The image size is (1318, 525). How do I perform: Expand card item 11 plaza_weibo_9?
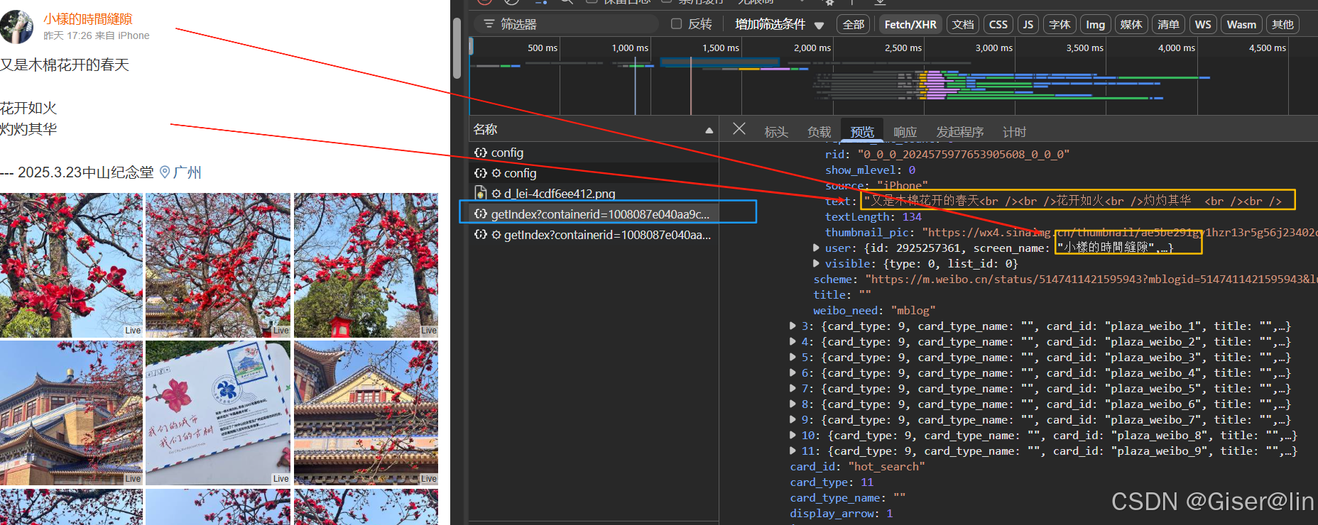point(793,451)
